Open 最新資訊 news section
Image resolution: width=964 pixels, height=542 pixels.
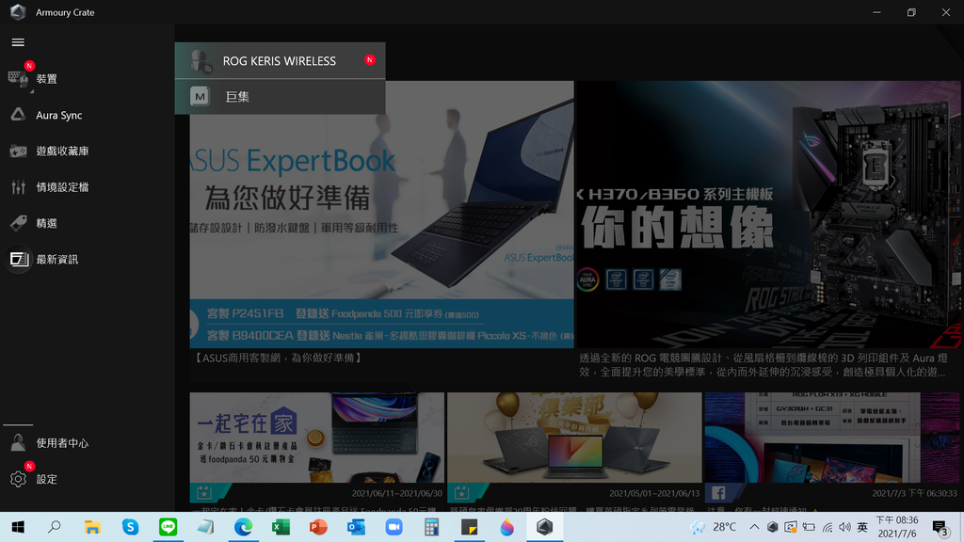[56, 260]
